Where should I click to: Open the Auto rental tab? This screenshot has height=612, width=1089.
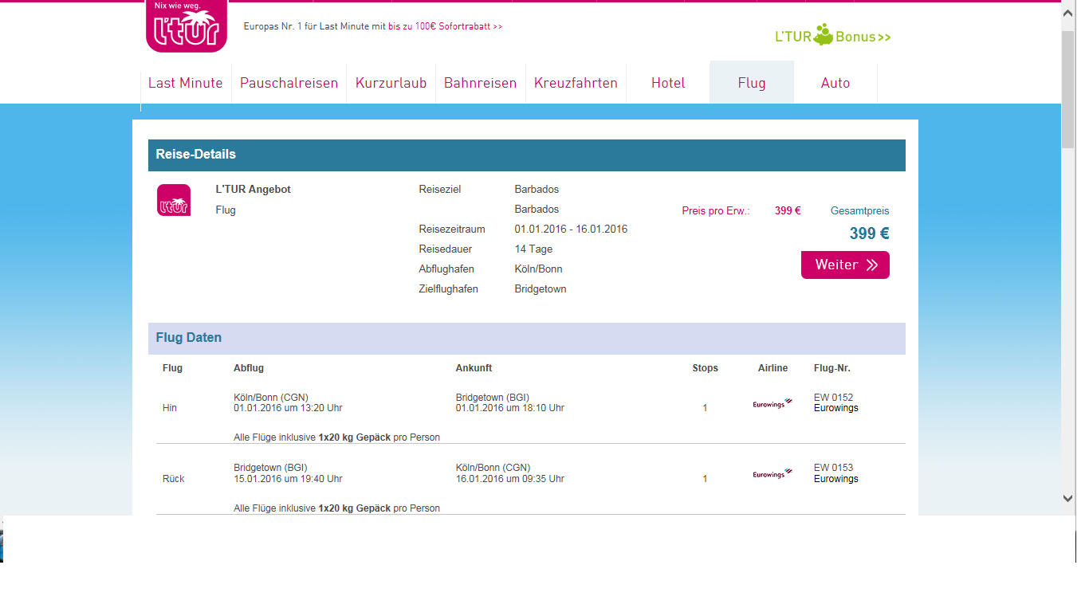coord(835,83)
